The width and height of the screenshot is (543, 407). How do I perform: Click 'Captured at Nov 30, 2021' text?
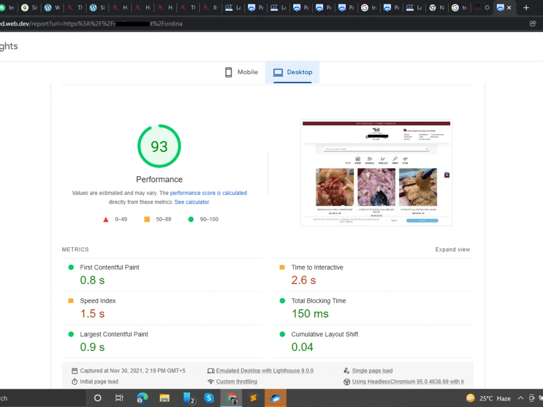coord(132,371)
